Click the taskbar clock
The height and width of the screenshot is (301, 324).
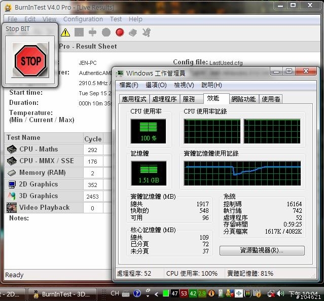coord(303,293)
